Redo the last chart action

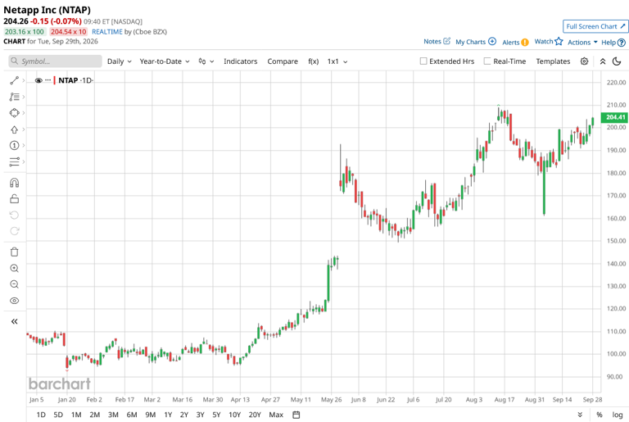click(14, 231)
